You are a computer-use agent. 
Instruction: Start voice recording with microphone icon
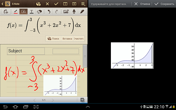click(74, 11)
